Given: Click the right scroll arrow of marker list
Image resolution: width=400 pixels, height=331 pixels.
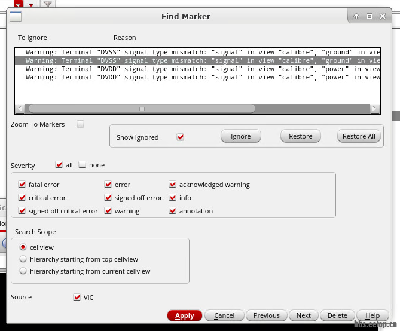Looking at the screenshot, I should [x=374, y=109].
